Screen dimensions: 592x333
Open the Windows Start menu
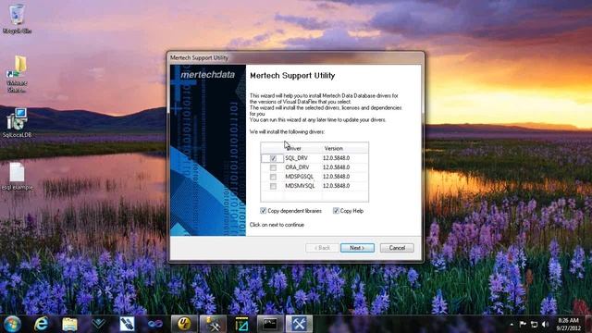tap(12, 324)
